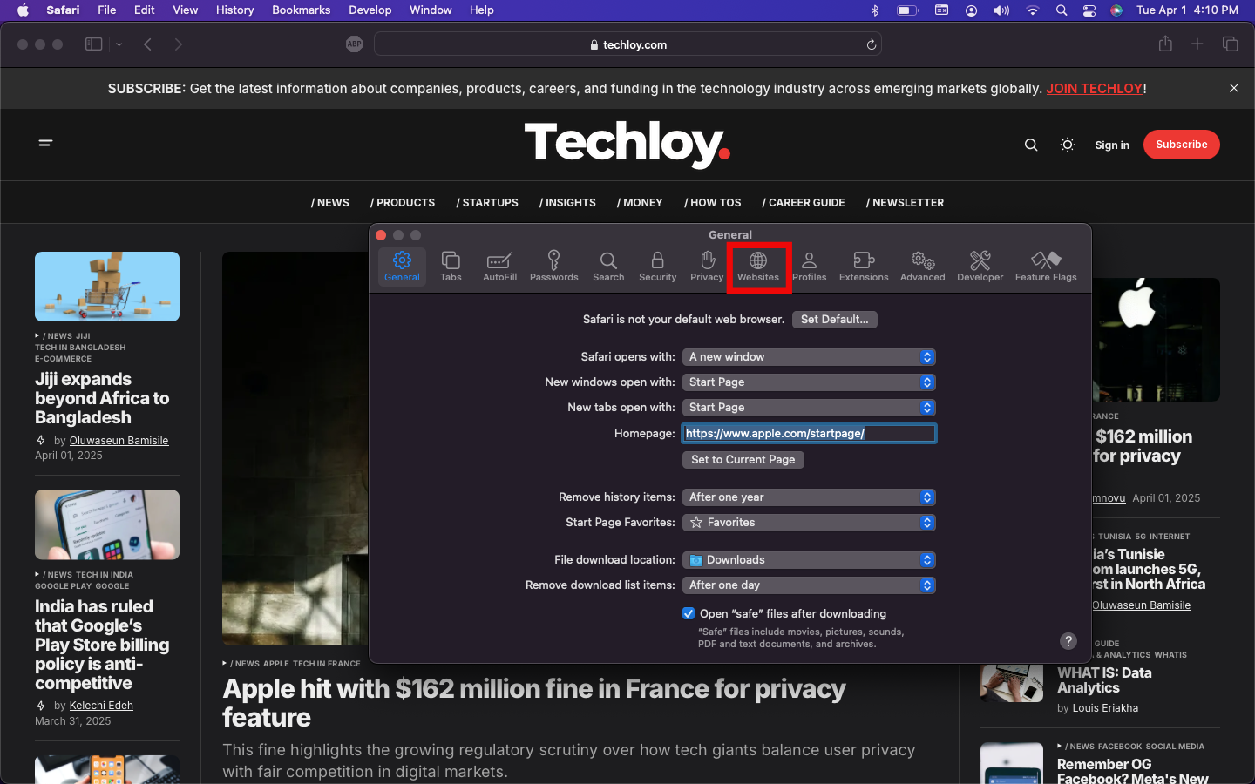This screenshot has height=784, width=1255.
Task: Click the techloy.com address bar
Action: (627, 44)
